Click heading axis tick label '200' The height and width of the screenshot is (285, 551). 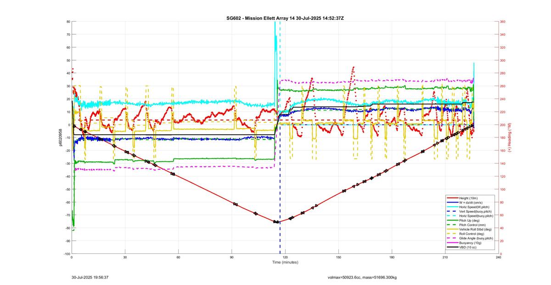[x=503, y=125]
